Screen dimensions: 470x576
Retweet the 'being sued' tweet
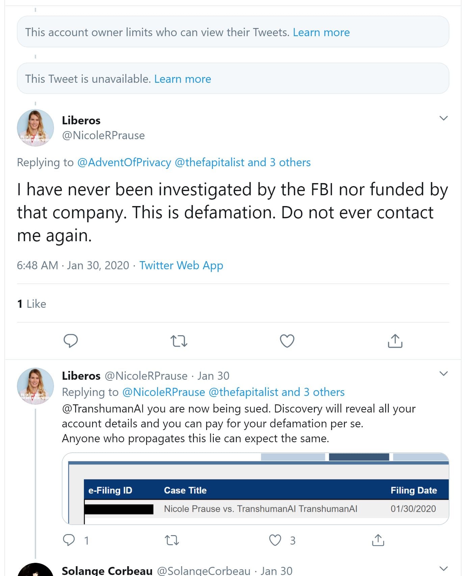[172, 540]
